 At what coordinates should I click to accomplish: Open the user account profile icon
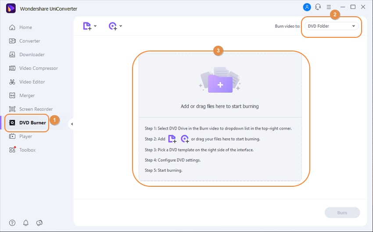(307, 7)
